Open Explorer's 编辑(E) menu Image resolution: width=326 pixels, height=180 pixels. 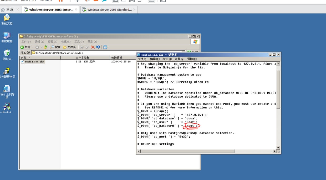(x=39, y=42)
